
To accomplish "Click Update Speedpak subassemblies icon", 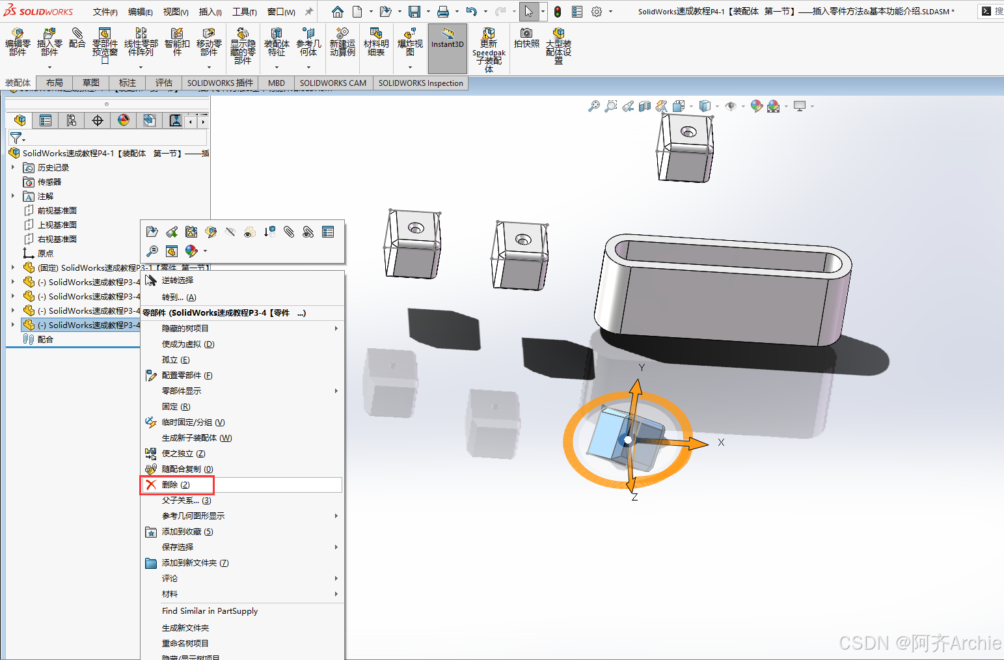I will click(x=489, y=49).
